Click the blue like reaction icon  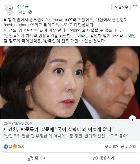pyautogui.click(x=6, y=147)
